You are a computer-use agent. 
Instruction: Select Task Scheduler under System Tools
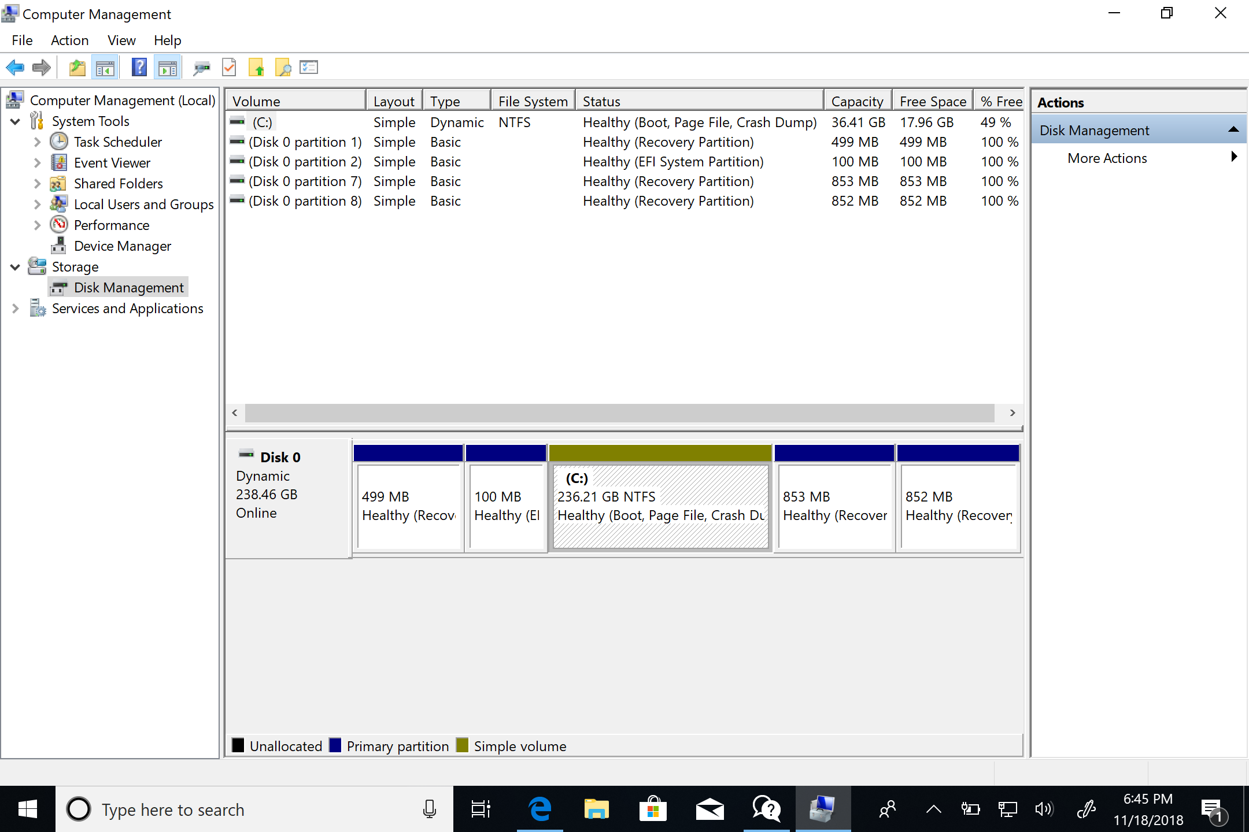117,141
